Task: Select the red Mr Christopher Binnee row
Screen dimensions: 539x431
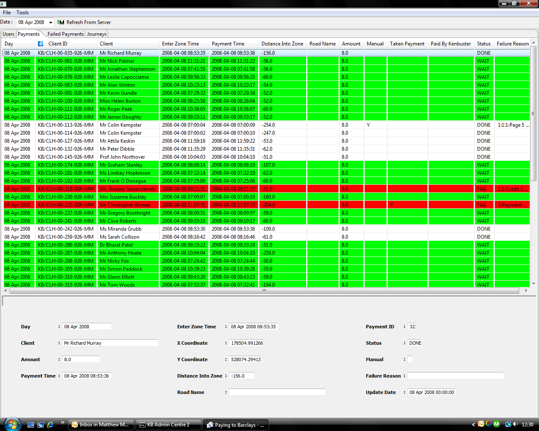Action: 125,205
